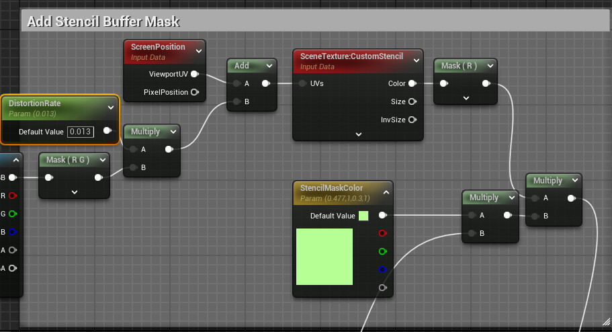Click the StencilMaskColor RGB white output pin
This screenshot has width=612, height=332.
coord(382,215)
